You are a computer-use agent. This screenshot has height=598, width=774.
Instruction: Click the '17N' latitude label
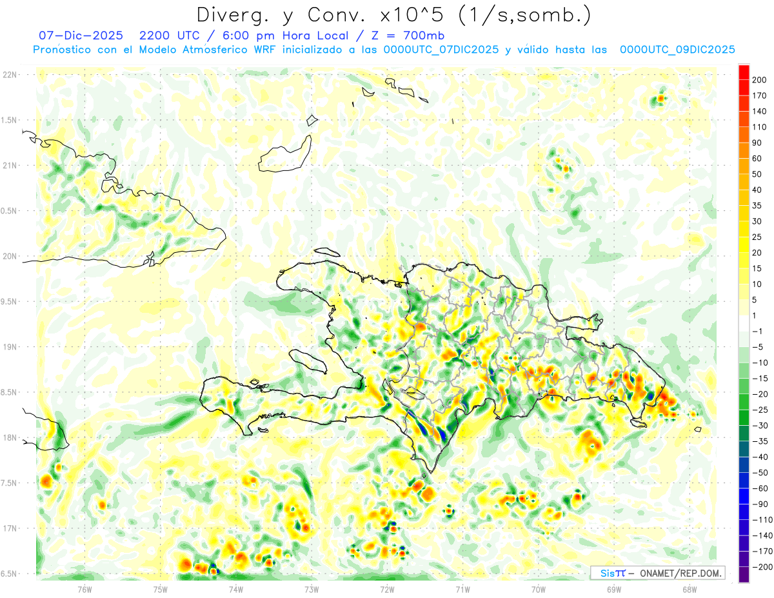click(10, 528)
